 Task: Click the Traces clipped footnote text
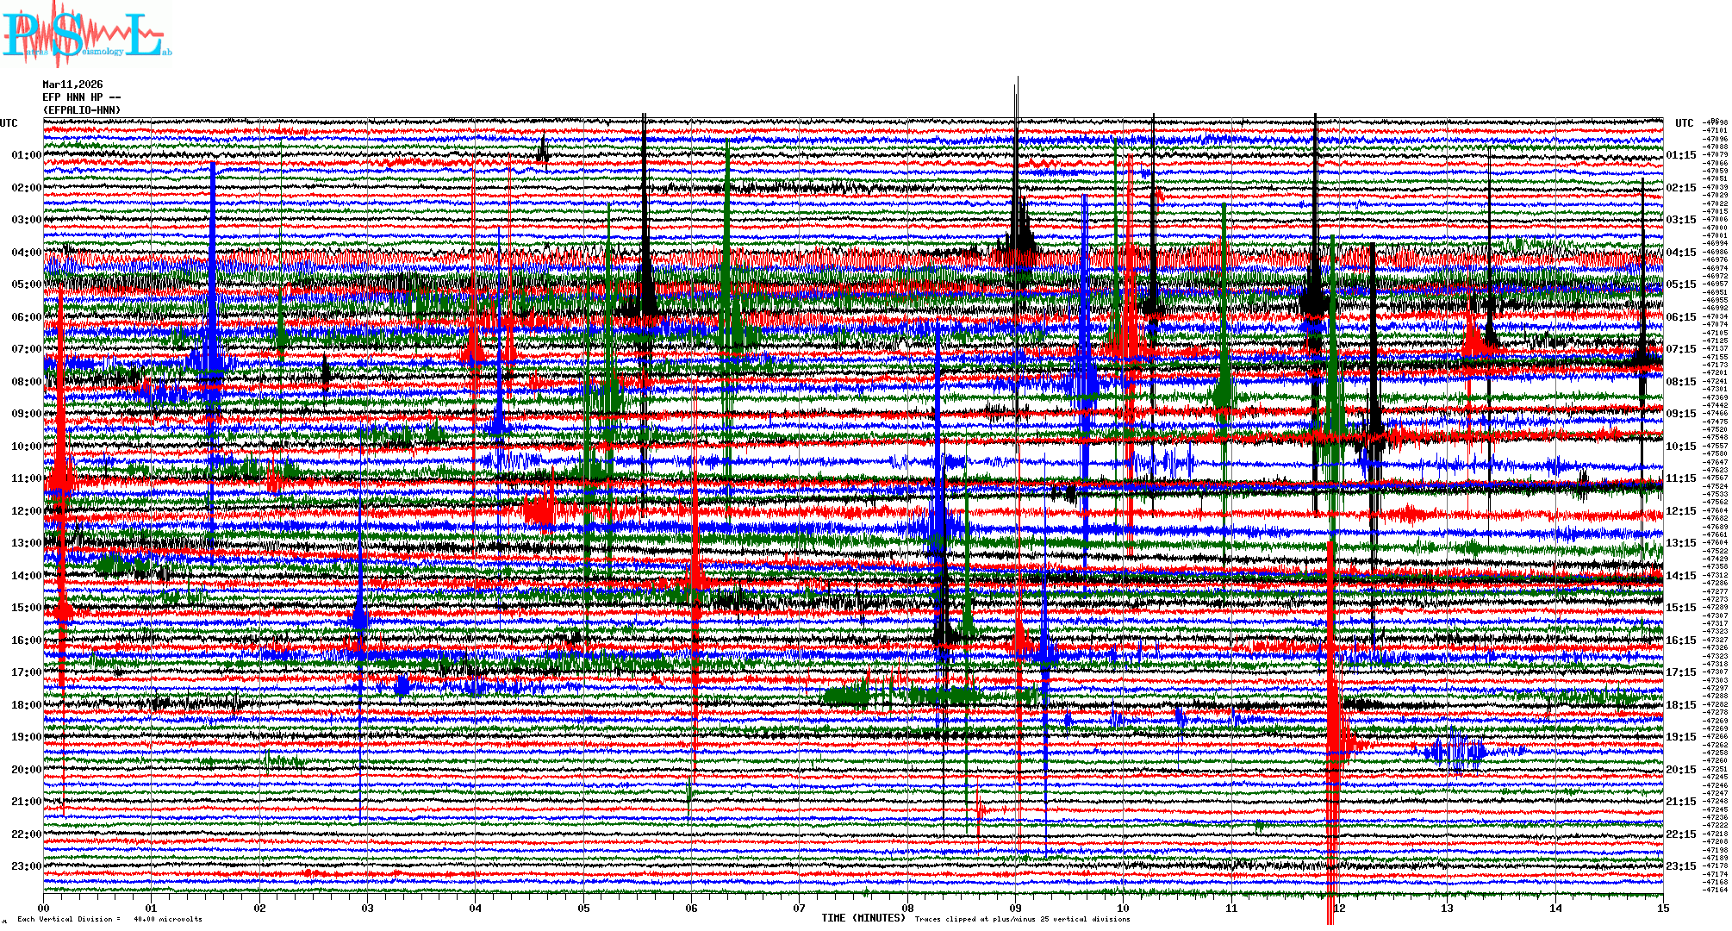pos(1022,919)
